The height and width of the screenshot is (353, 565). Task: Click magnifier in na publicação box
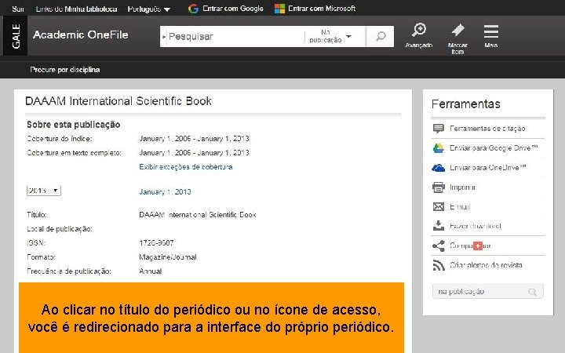[x=532, y=292]
